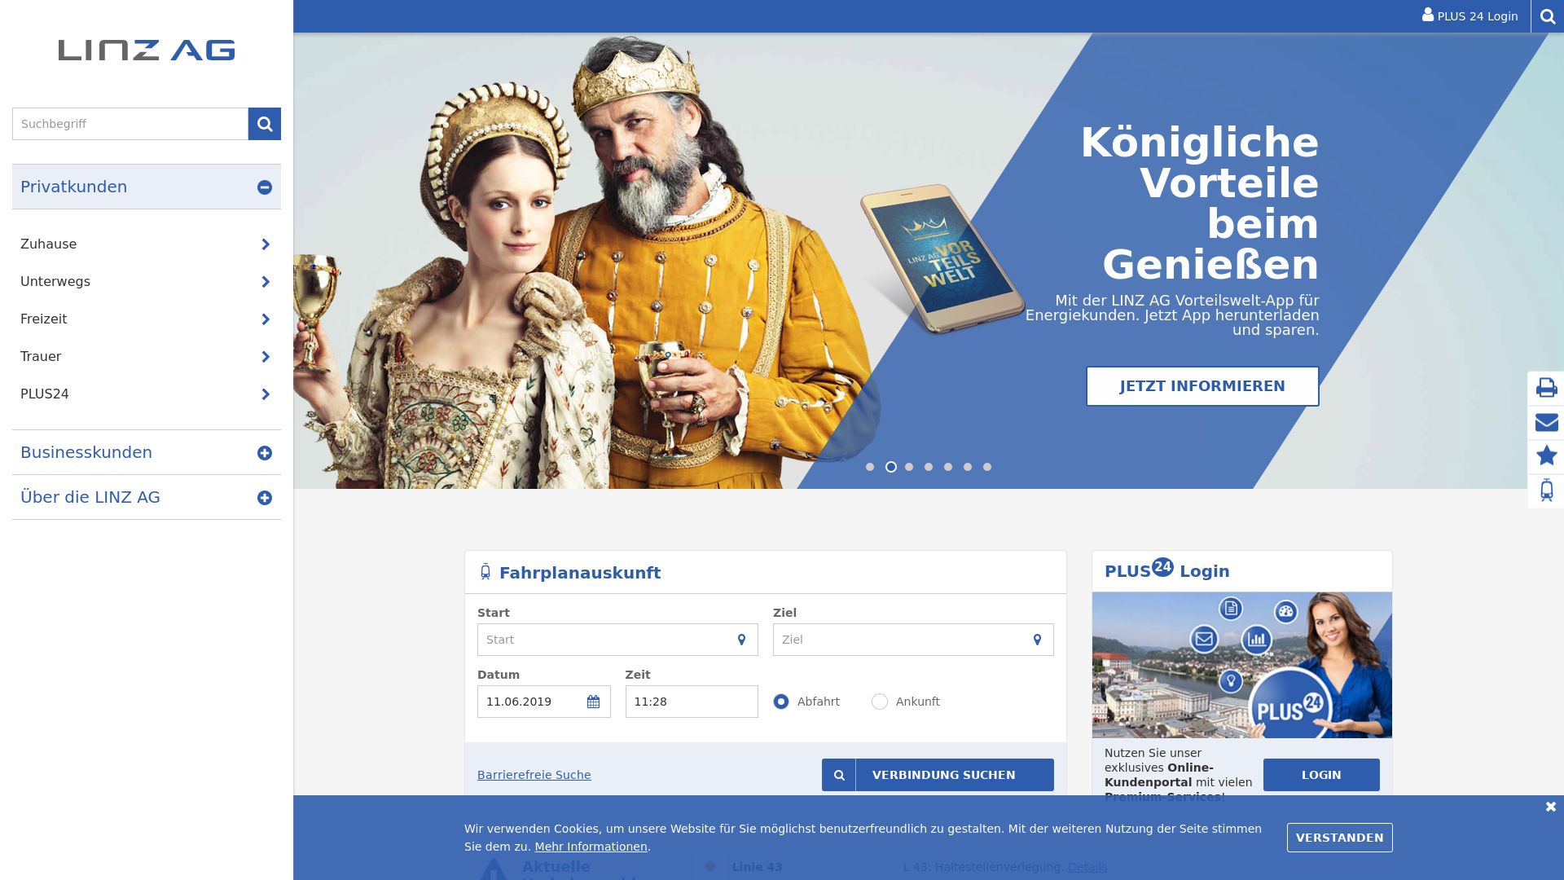Click into the Zeit time field

point(692,702)
